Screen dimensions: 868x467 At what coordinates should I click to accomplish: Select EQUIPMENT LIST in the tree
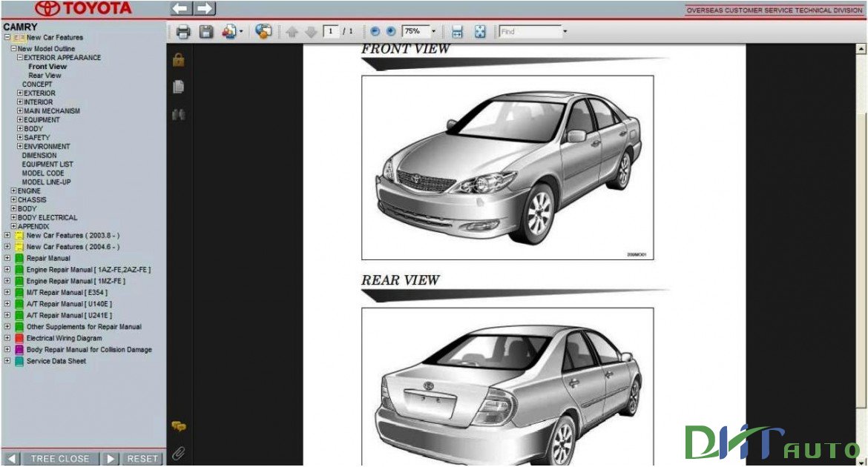[47, 165]
